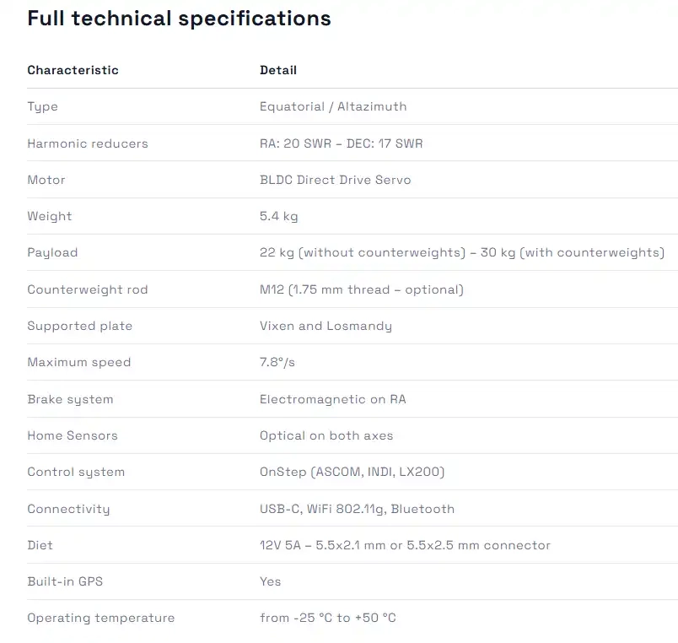Select the 'M12 (1.75 mm thread – optional)' text

coord(362,289)
